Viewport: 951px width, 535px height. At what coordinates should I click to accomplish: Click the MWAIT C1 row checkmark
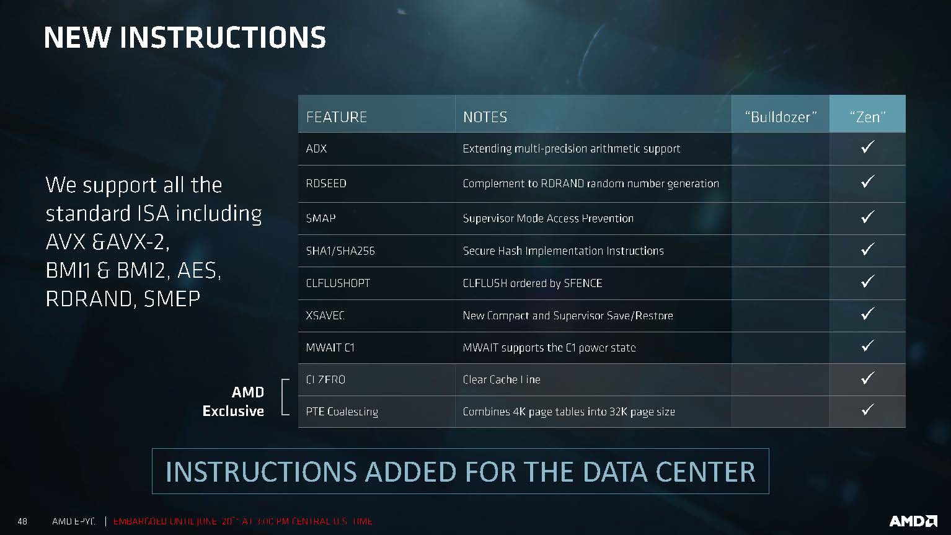coord(868,346)
